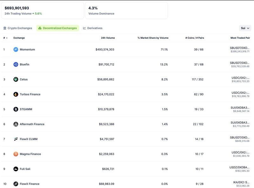
Task: Sort table by rank number column
Action: coord(5,38)
